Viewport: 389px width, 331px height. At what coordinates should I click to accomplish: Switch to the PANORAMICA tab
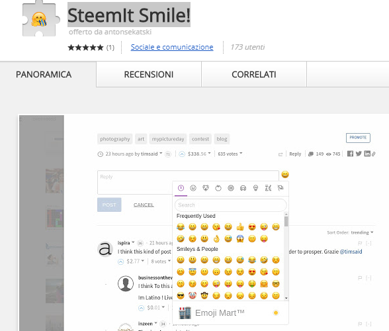pyautogui.click(x=44, y=75)
